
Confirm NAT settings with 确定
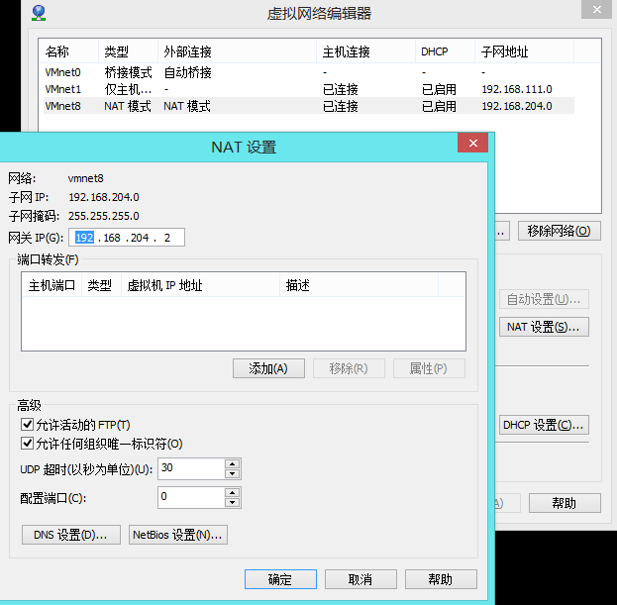point(280,579)
